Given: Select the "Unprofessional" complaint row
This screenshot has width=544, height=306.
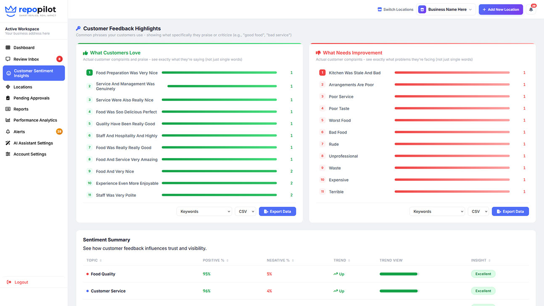Looking at the screenshot, I should click(423, 156).
